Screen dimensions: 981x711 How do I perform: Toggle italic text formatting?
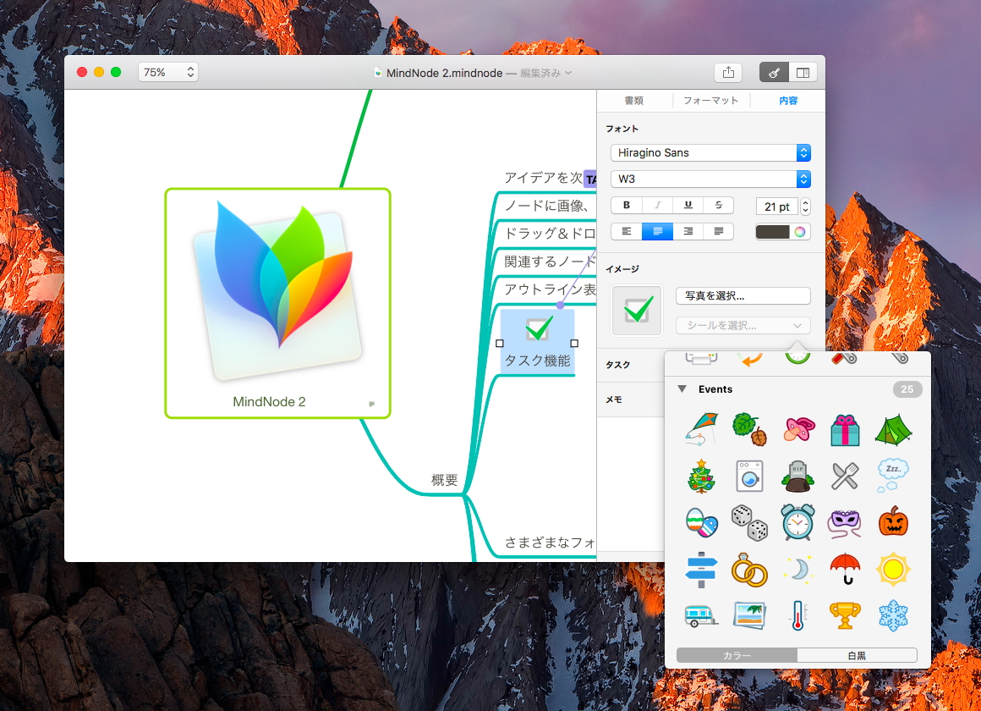pos(658,205)
